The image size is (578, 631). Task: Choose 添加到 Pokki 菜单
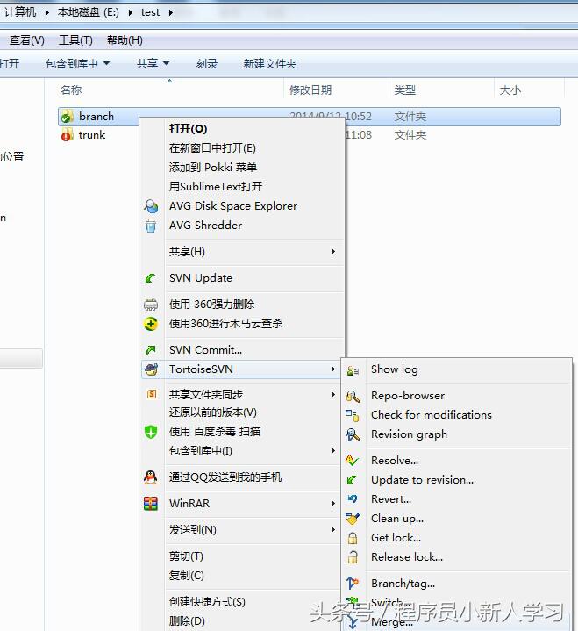pos(213,168)
